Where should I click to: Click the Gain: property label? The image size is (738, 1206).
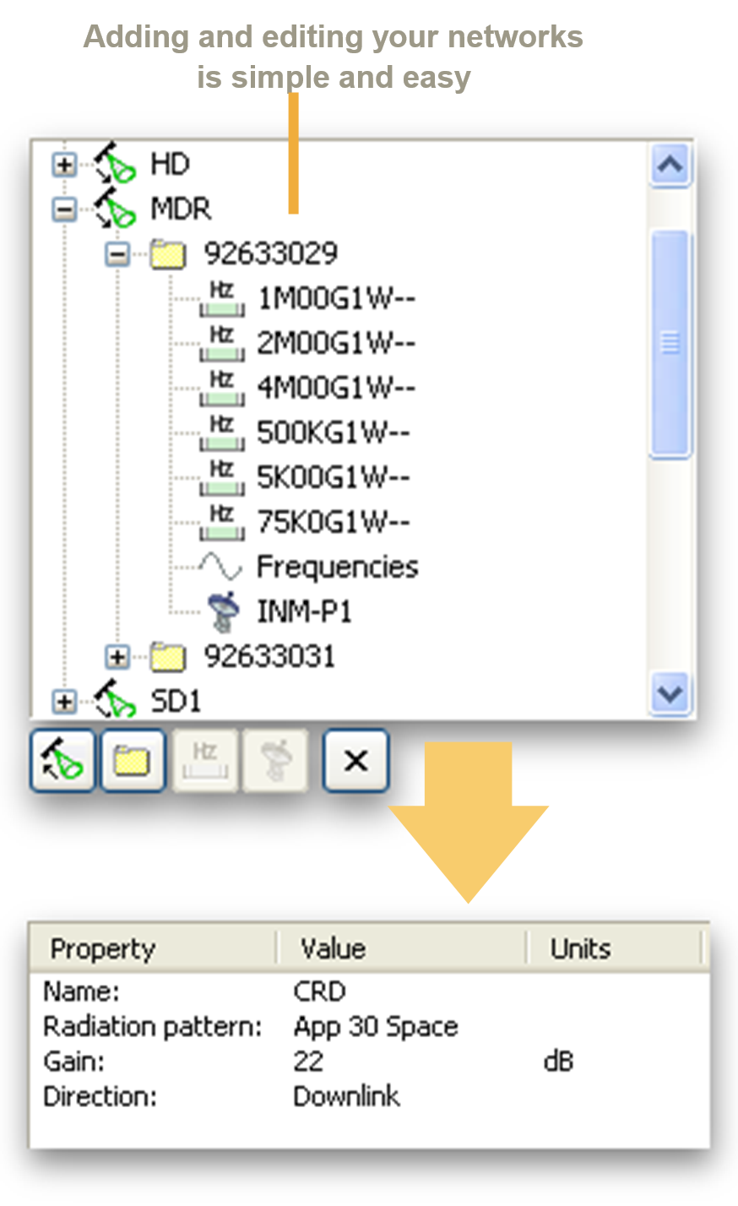click(x=74, y=1062)
